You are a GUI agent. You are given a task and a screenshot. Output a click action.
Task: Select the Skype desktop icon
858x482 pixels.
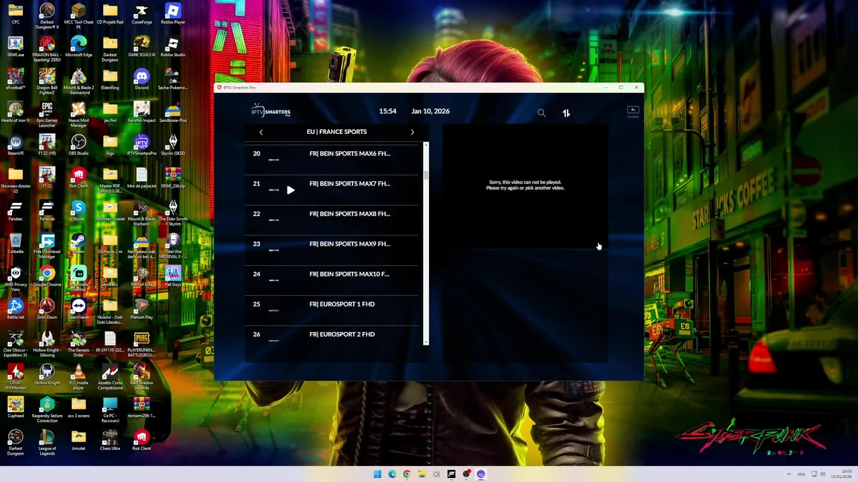pyautogui.click(x=78, y=211)
